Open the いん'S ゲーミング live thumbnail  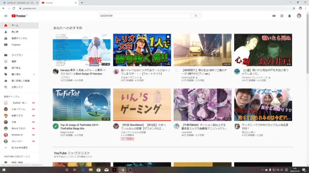coord(142,105)
